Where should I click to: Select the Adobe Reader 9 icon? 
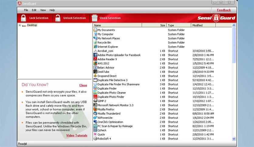coord(95,59)
